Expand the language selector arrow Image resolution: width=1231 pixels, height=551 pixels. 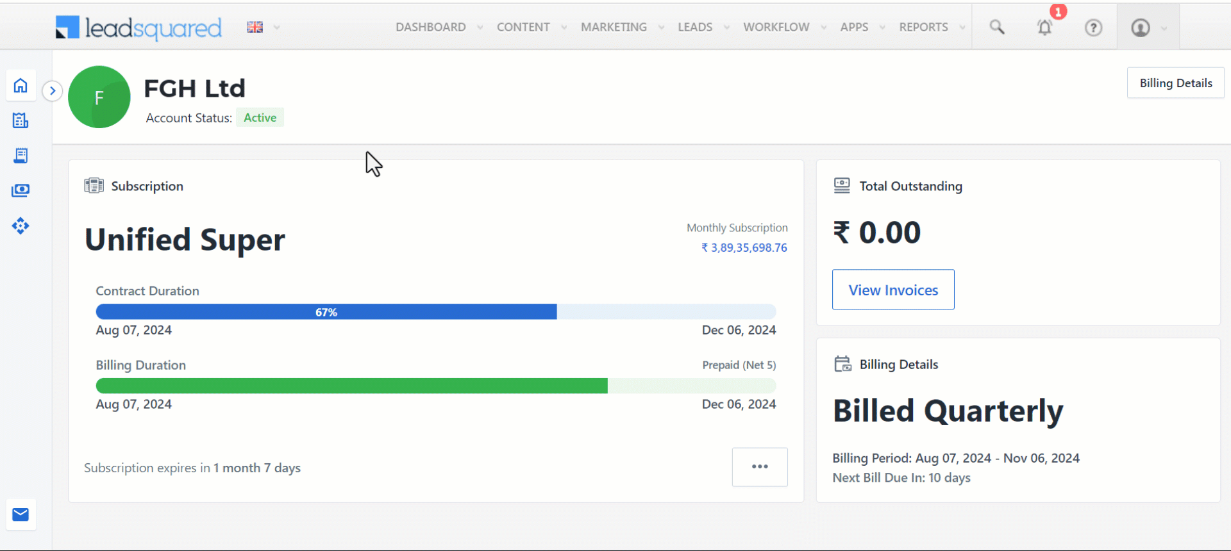click(x=277, y=27)
